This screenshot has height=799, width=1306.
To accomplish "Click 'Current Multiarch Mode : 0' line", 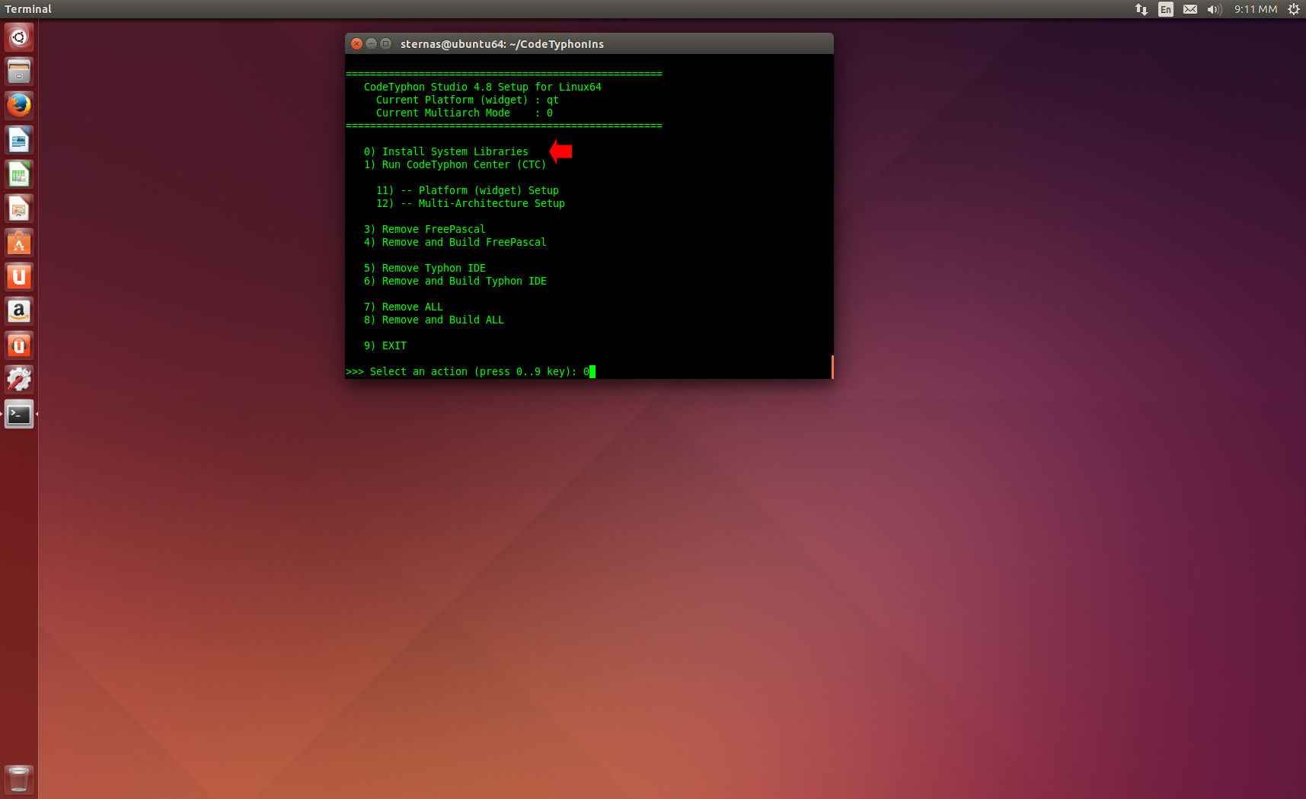I will click(464, 113).
